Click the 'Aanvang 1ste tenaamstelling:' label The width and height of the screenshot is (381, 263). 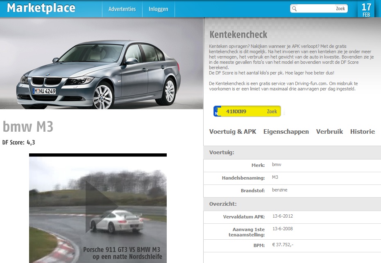click(247, 232)
